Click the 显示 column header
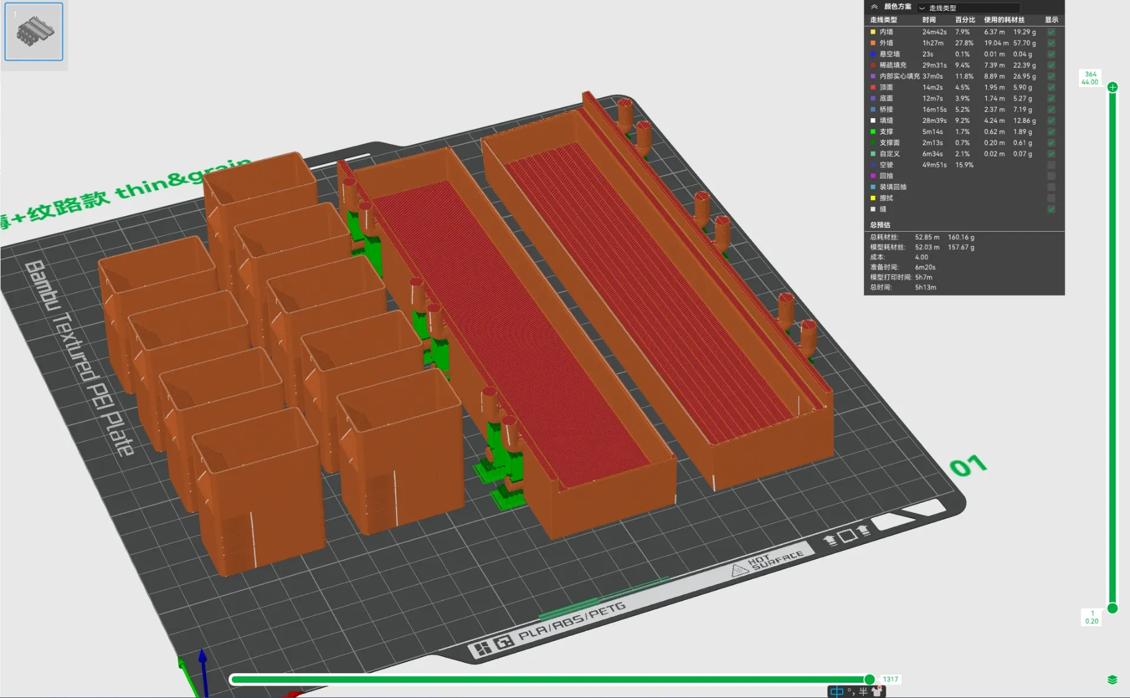Viewport: 1130px width, 698px height. (1052, 20)
